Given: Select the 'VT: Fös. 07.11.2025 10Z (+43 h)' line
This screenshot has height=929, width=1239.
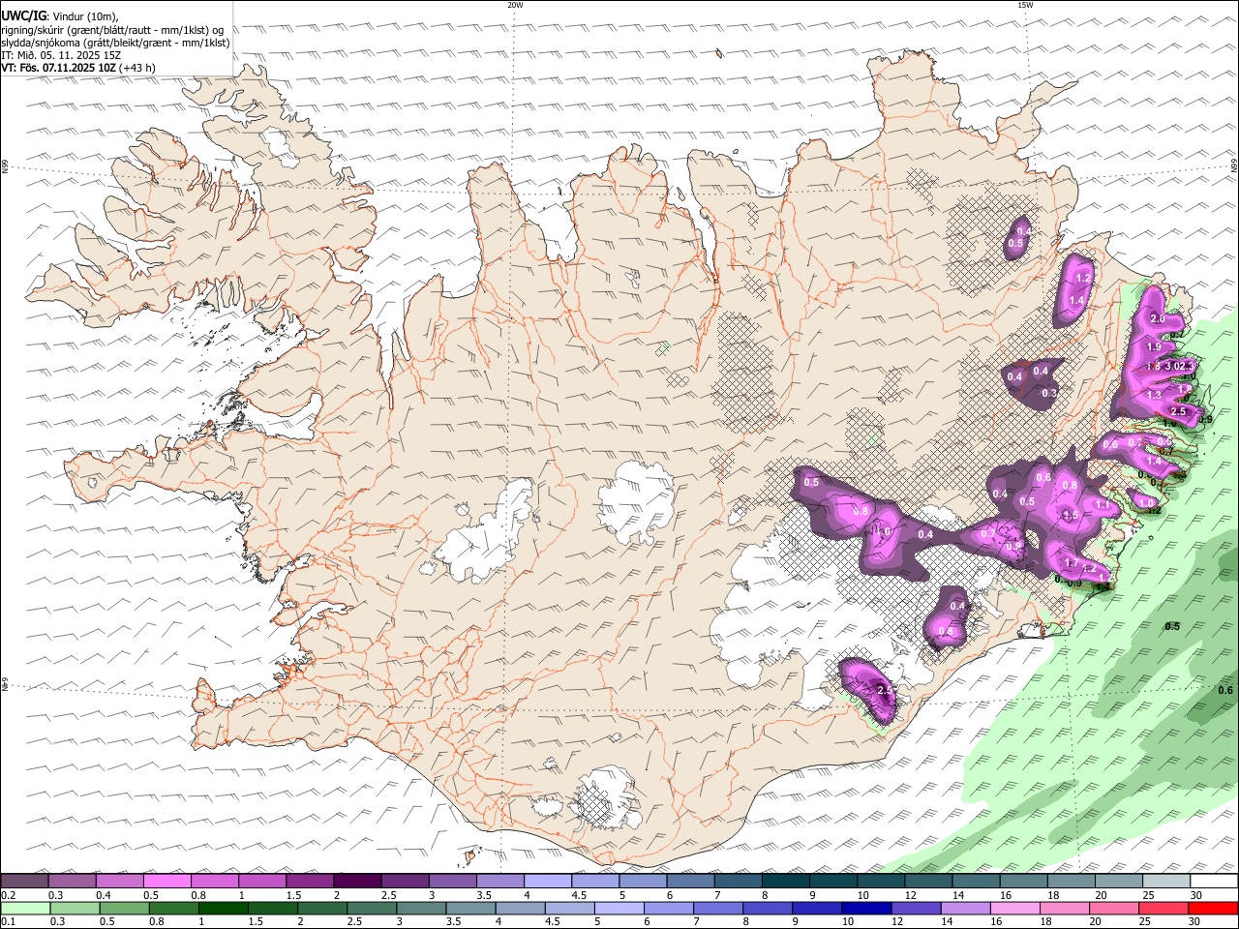Looking at the screenshot, I should tap(78, 68).
